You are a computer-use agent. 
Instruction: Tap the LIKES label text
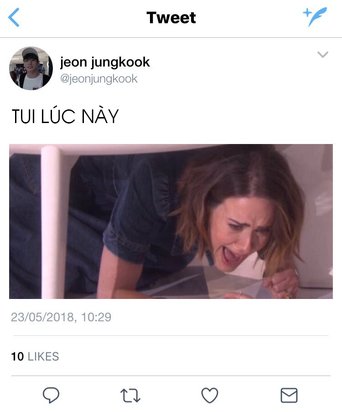[x=43, y=356]
